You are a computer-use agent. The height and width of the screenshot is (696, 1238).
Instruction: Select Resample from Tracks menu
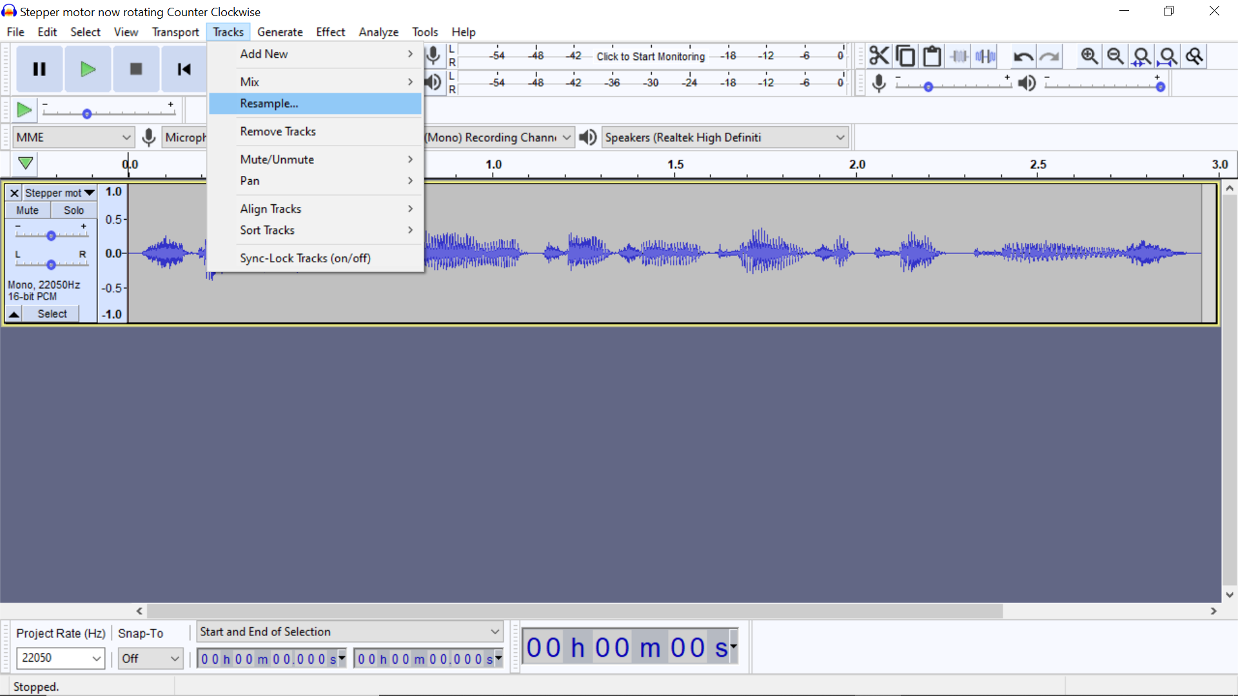pos(269,102)
